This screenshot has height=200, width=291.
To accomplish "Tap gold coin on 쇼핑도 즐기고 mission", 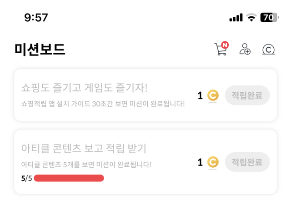I will coord(213,95).
